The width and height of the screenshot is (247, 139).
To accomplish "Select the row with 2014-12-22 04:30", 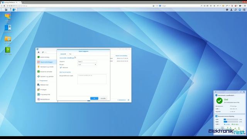I will pyautogui.click(x=120, y=61).
